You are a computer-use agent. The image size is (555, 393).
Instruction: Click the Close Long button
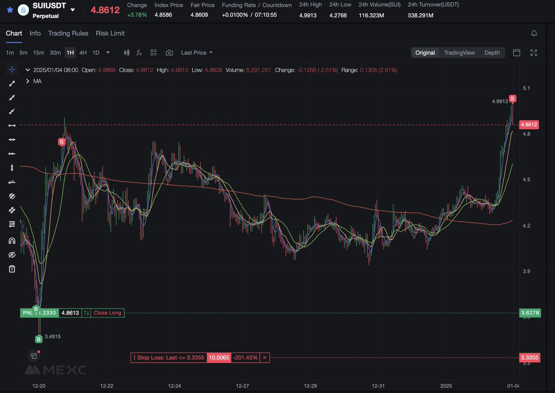click(x=107, y=313)
